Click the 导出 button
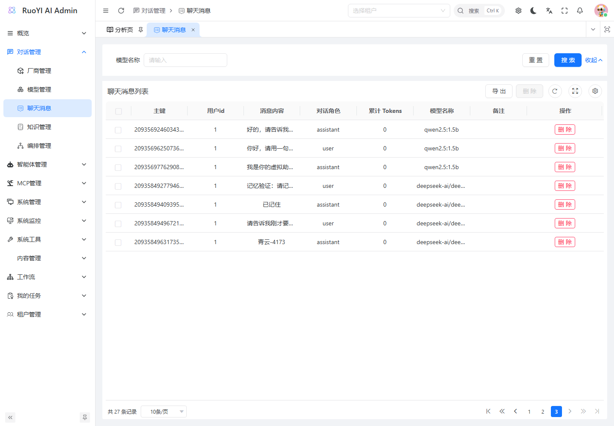Image resolution: width=614 pixels, height=426 pixels. click(x=499, y=91)
